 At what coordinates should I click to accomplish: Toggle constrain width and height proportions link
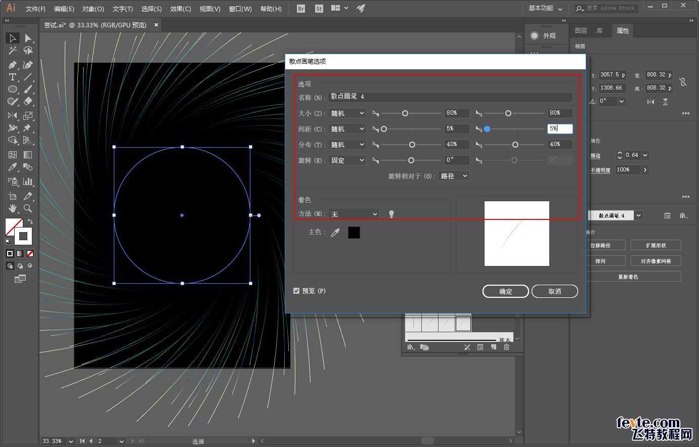(683, 81)
